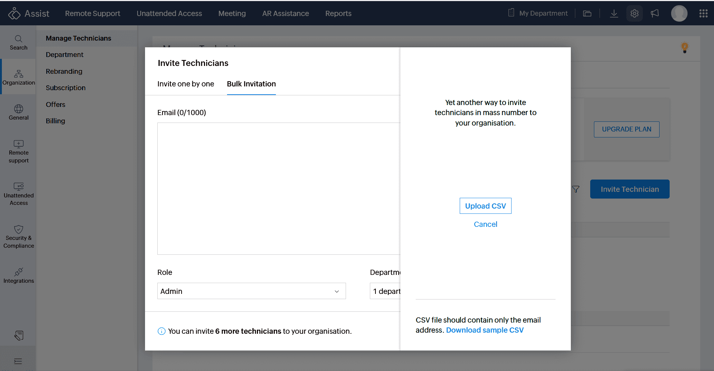Image resolution: width=714 pixels, height=371 pixels.
Task: Click the settings gear icon in the header
Action: pos(634,14)
